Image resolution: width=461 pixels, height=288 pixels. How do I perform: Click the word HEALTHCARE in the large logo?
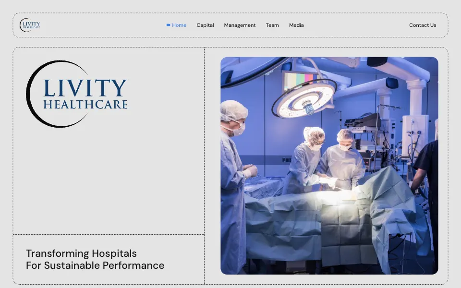(x=85, y=105)
